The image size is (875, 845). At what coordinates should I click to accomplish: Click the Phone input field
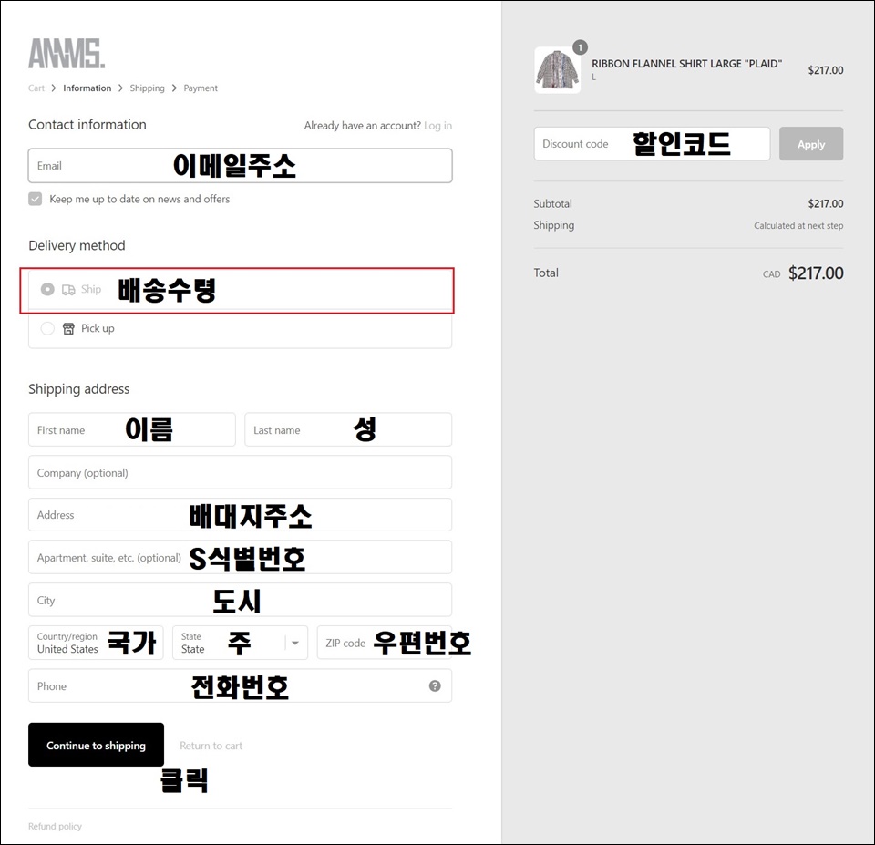(240, 685)
